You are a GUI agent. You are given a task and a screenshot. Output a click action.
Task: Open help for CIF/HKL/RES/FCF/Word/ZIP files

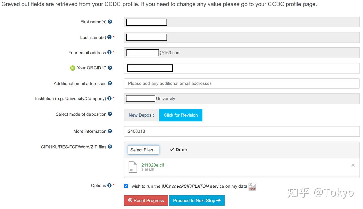(x=110, y=147)
